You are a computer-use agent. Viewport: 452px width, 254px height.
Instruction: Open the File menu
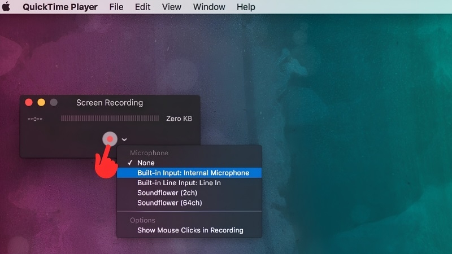coord(116,7)
